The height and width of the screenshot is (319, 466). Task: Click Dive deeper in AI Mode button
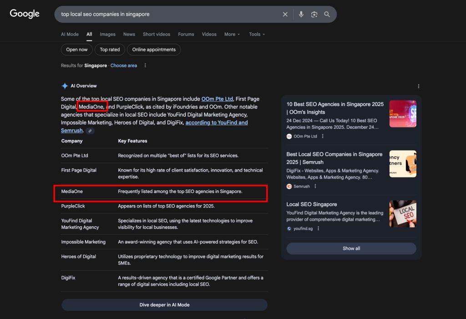coord(164,305)
